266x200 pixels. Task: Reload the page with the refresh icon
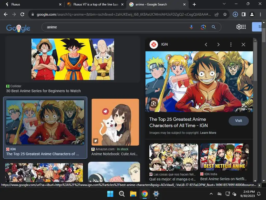coord(22,15)
